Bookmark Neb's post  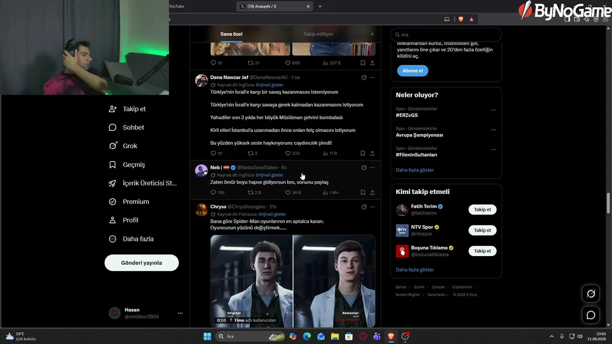(363, 193)
